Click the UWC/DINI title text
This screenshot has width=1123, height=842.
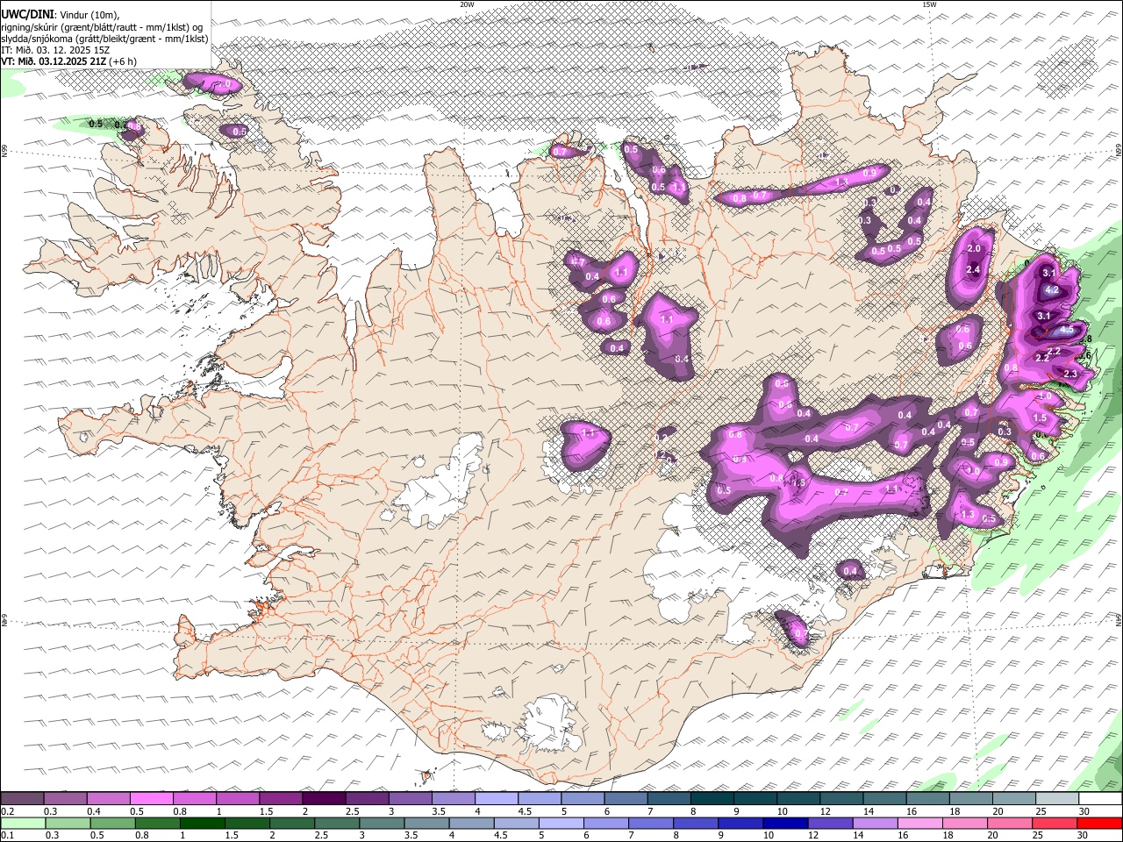click(x=26, y=14)
